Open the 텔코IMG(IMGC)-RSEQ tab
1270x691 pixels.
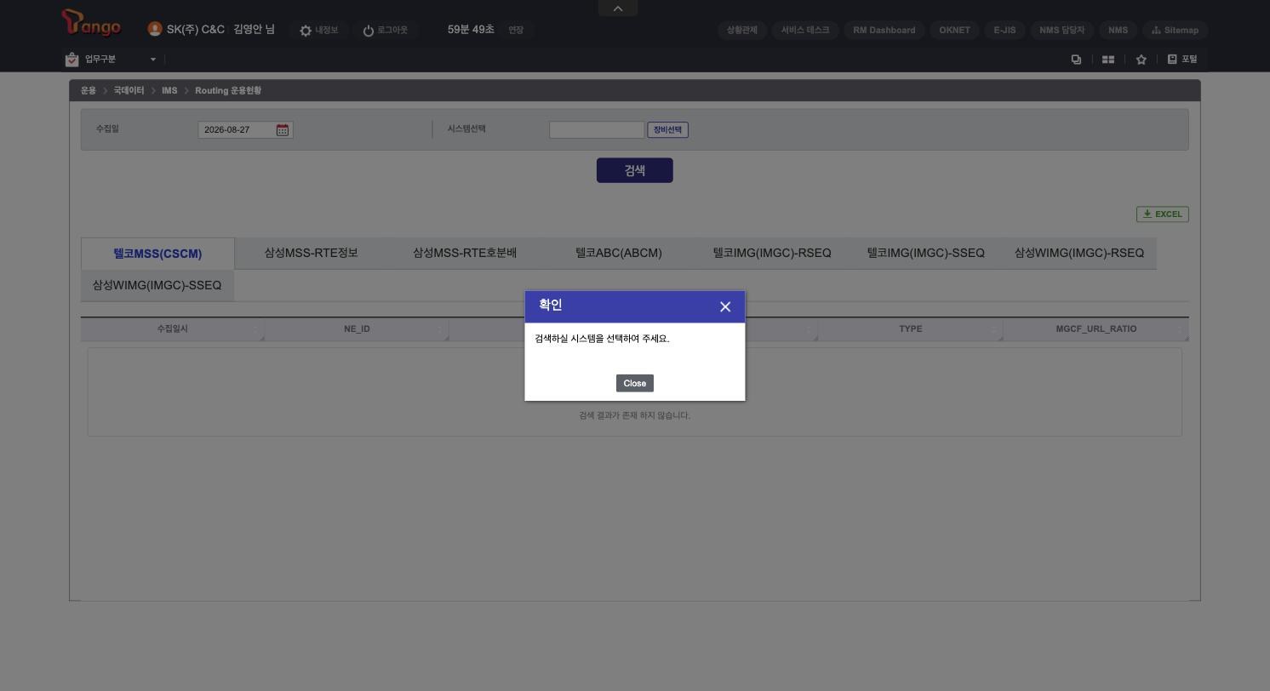pyautogui.click(x=772, y=253)
